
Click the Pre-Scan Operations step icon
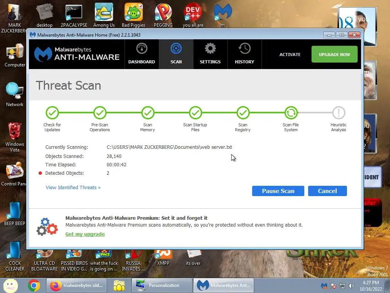tap(100, 113)
